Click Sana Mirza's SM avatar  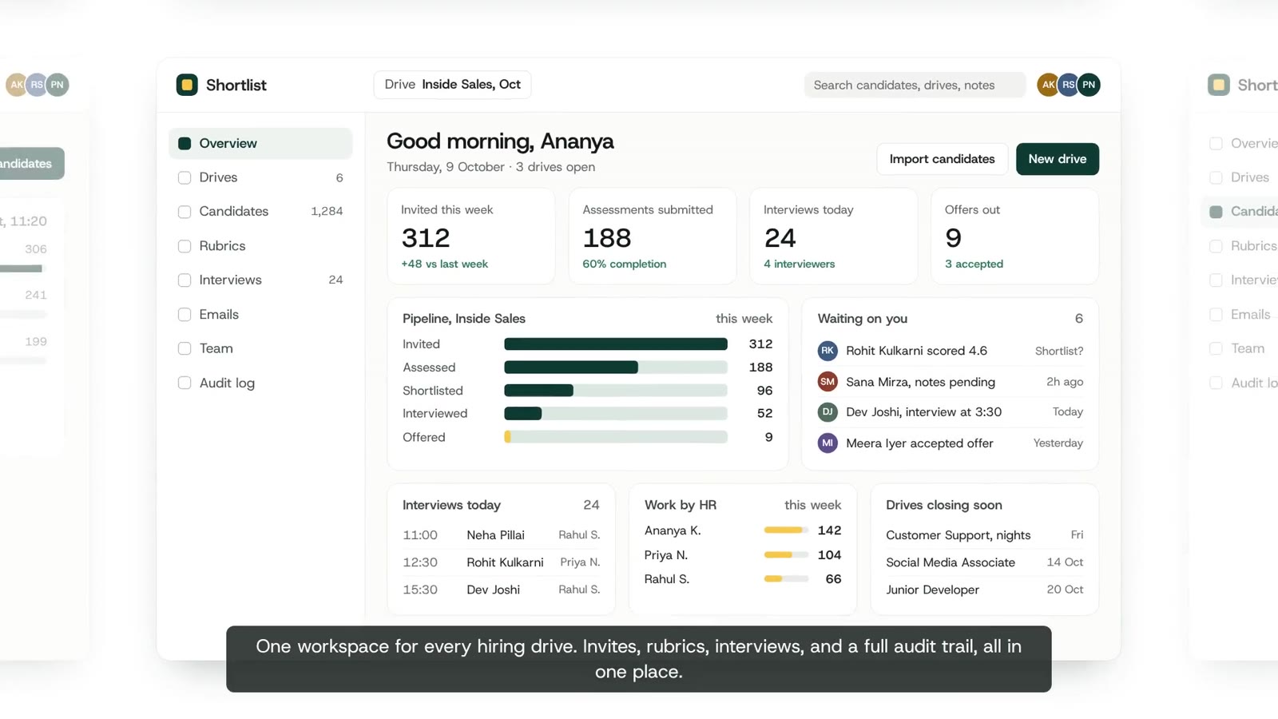point(828,382)
